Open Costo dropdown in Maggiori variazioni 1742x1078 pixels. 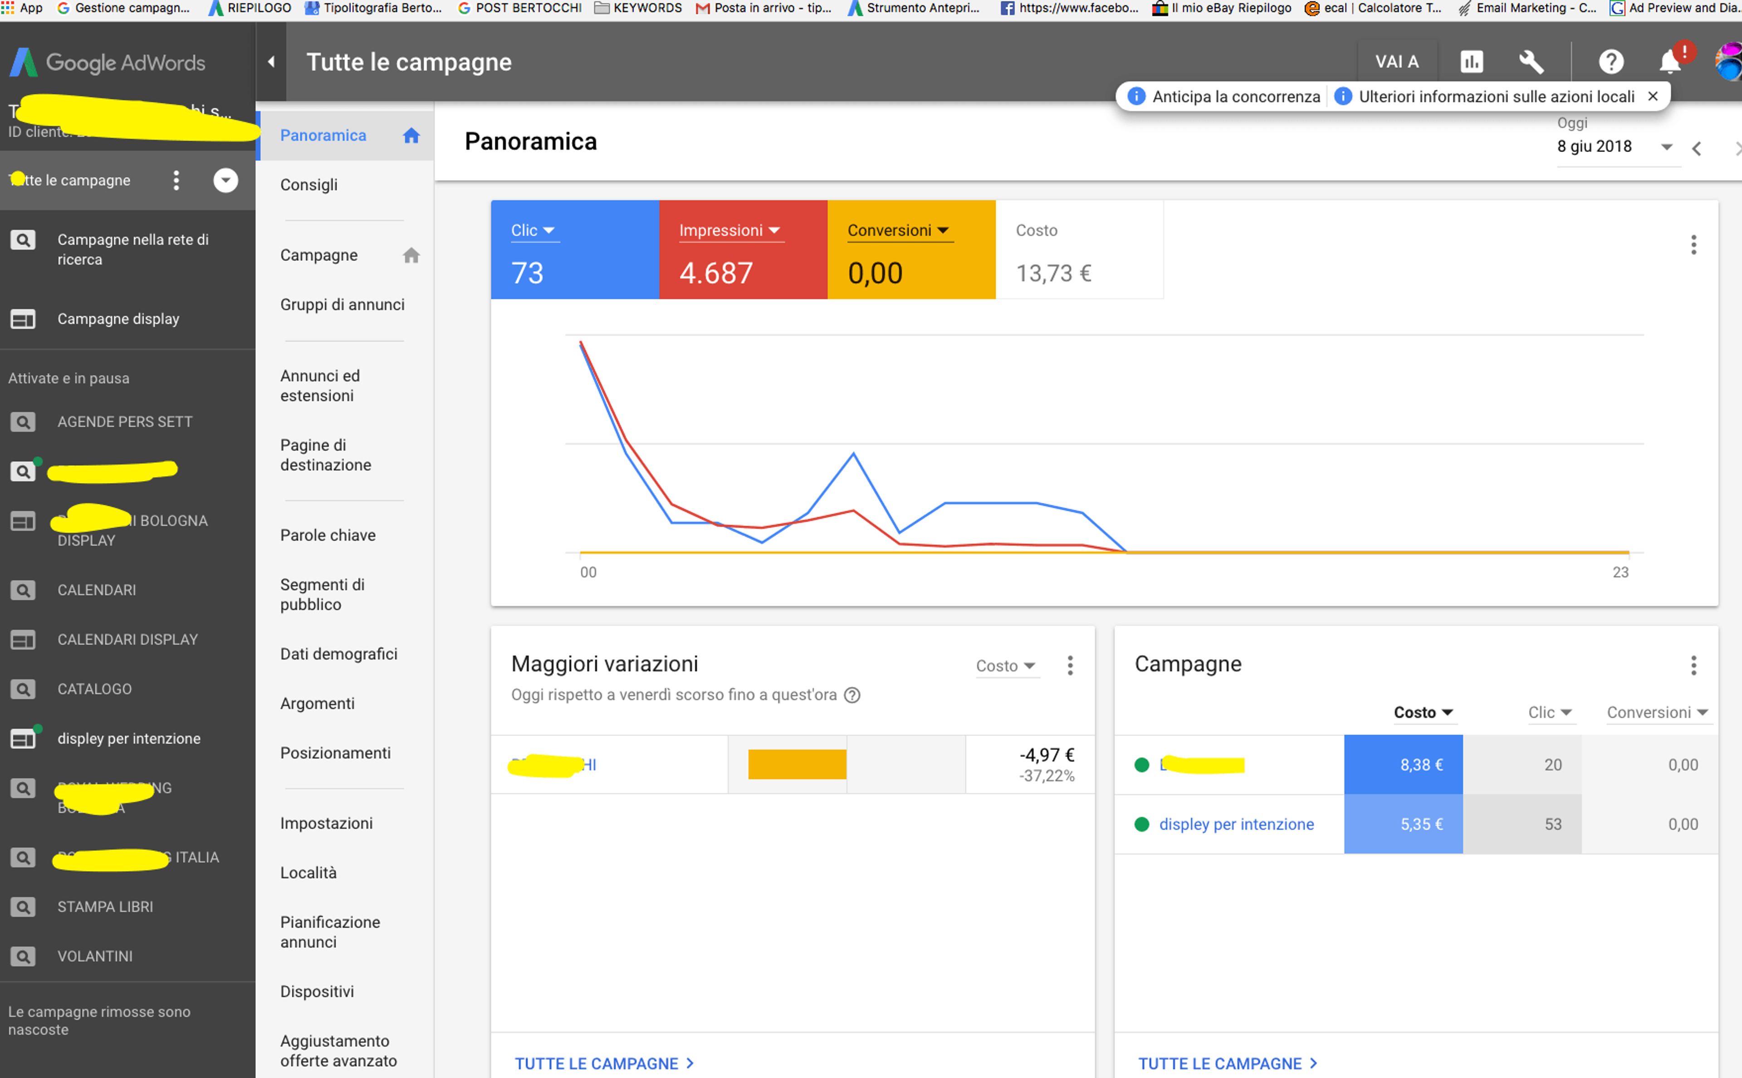(x=1006, y=665)
